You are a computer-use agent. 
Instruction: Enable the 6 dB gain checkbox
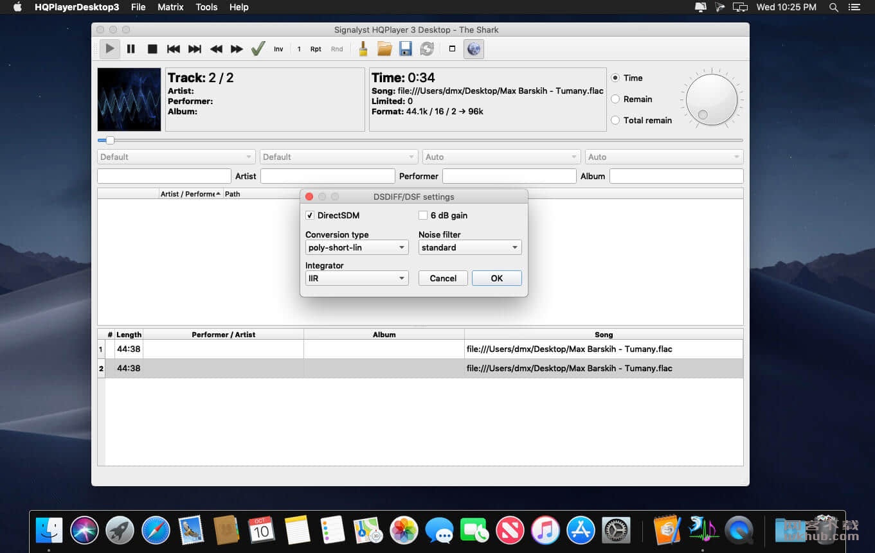(423, 215)
